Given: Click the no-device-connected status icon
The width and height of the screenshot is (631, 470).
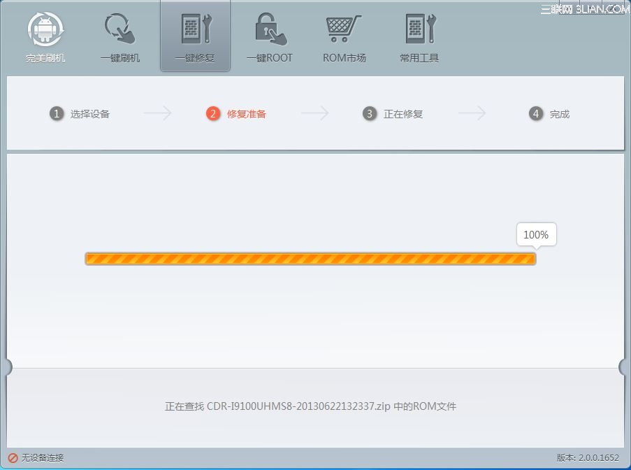Looking at the screenshot, I should click(x=13, y=458).
